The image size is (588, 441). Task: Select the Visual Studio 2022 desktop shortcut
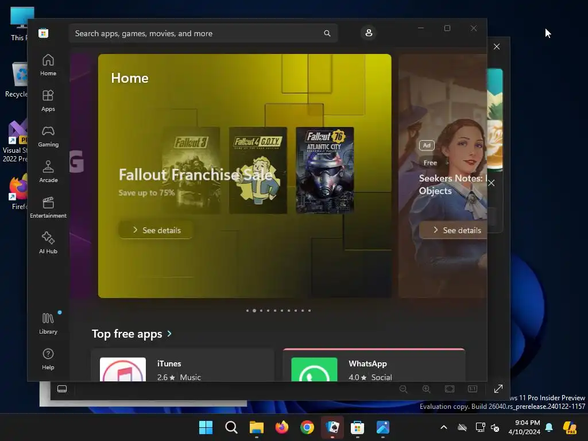(15, 141)
